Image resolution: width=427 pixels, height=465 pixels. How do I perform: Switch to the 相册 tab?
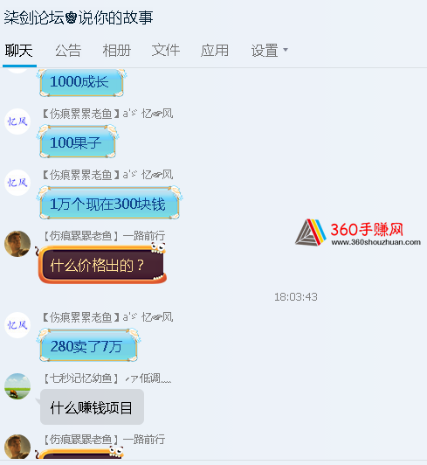pos(117,51)
